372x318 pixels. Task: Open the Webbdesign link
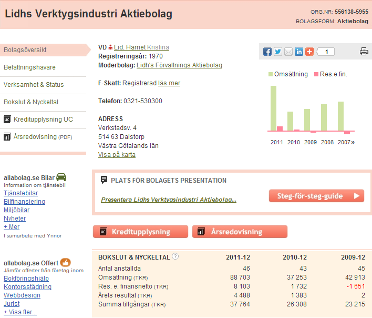[22, 295]
